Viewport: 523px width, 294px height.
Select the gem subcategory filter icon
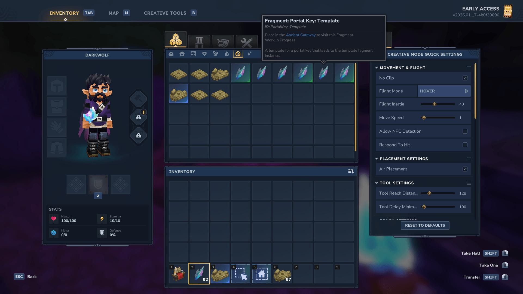pos(204,54)
